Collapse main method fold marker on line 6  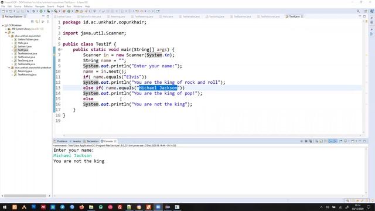[61, 49]
